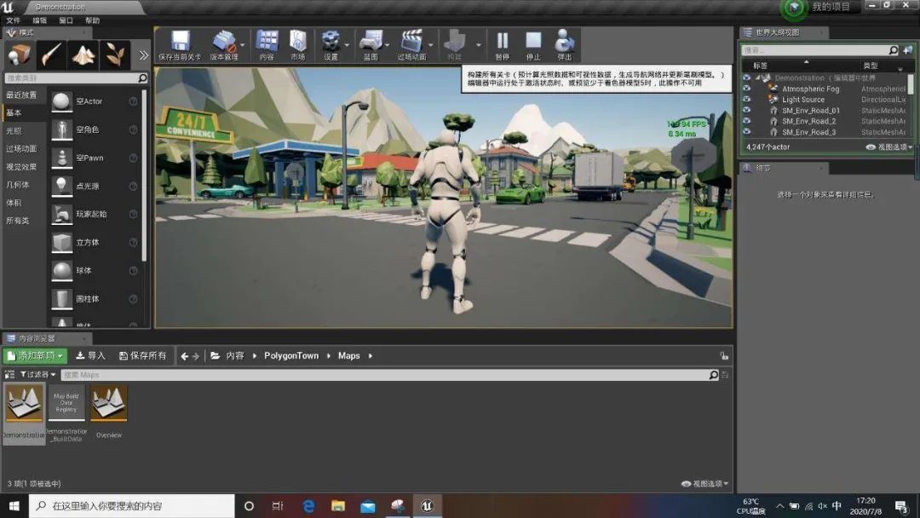This screenshot has width=920, height=518.
Task: Switch to the Paint brush mode
Action: pos(51,55)
